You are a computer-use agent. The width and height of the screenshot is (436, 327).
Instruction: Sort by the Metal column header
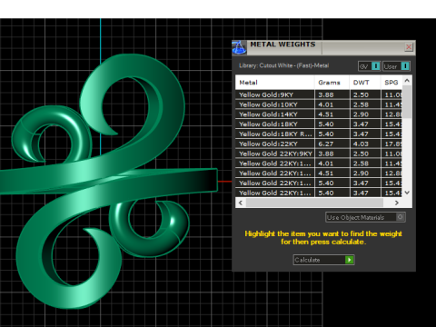[x=275, y=83]
